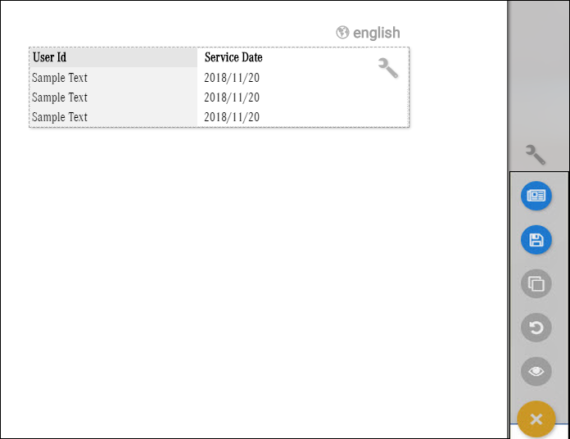Screen dimensions: 570x439
Task: Click the second row Sample Text cell
Action: click(x=60, y=97)
